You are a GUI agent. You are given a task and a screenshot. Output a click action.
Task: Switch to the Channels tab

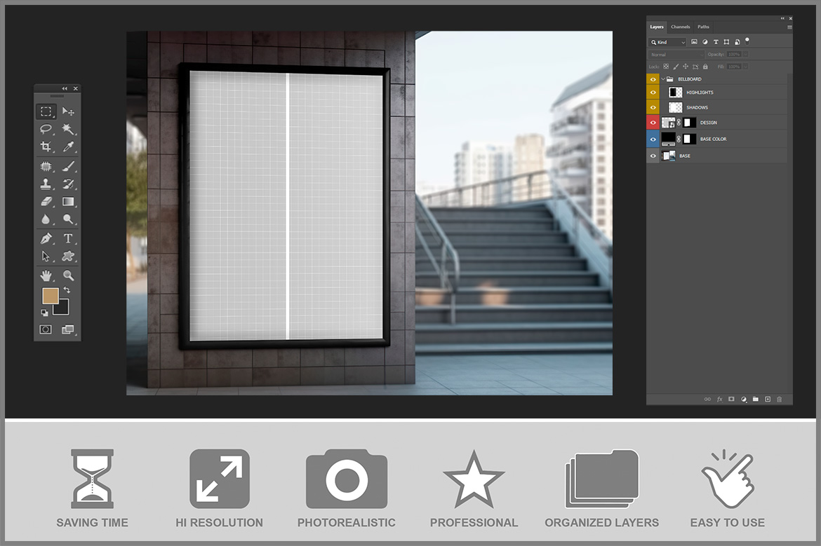point(680,27)
